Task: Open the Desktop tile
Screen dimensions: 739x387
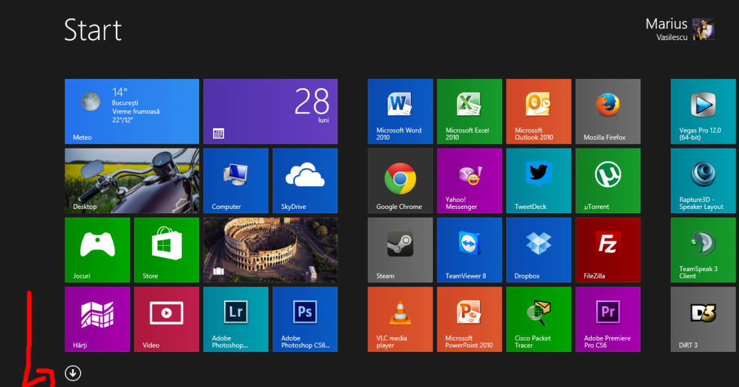Action: tap(132, 181)
